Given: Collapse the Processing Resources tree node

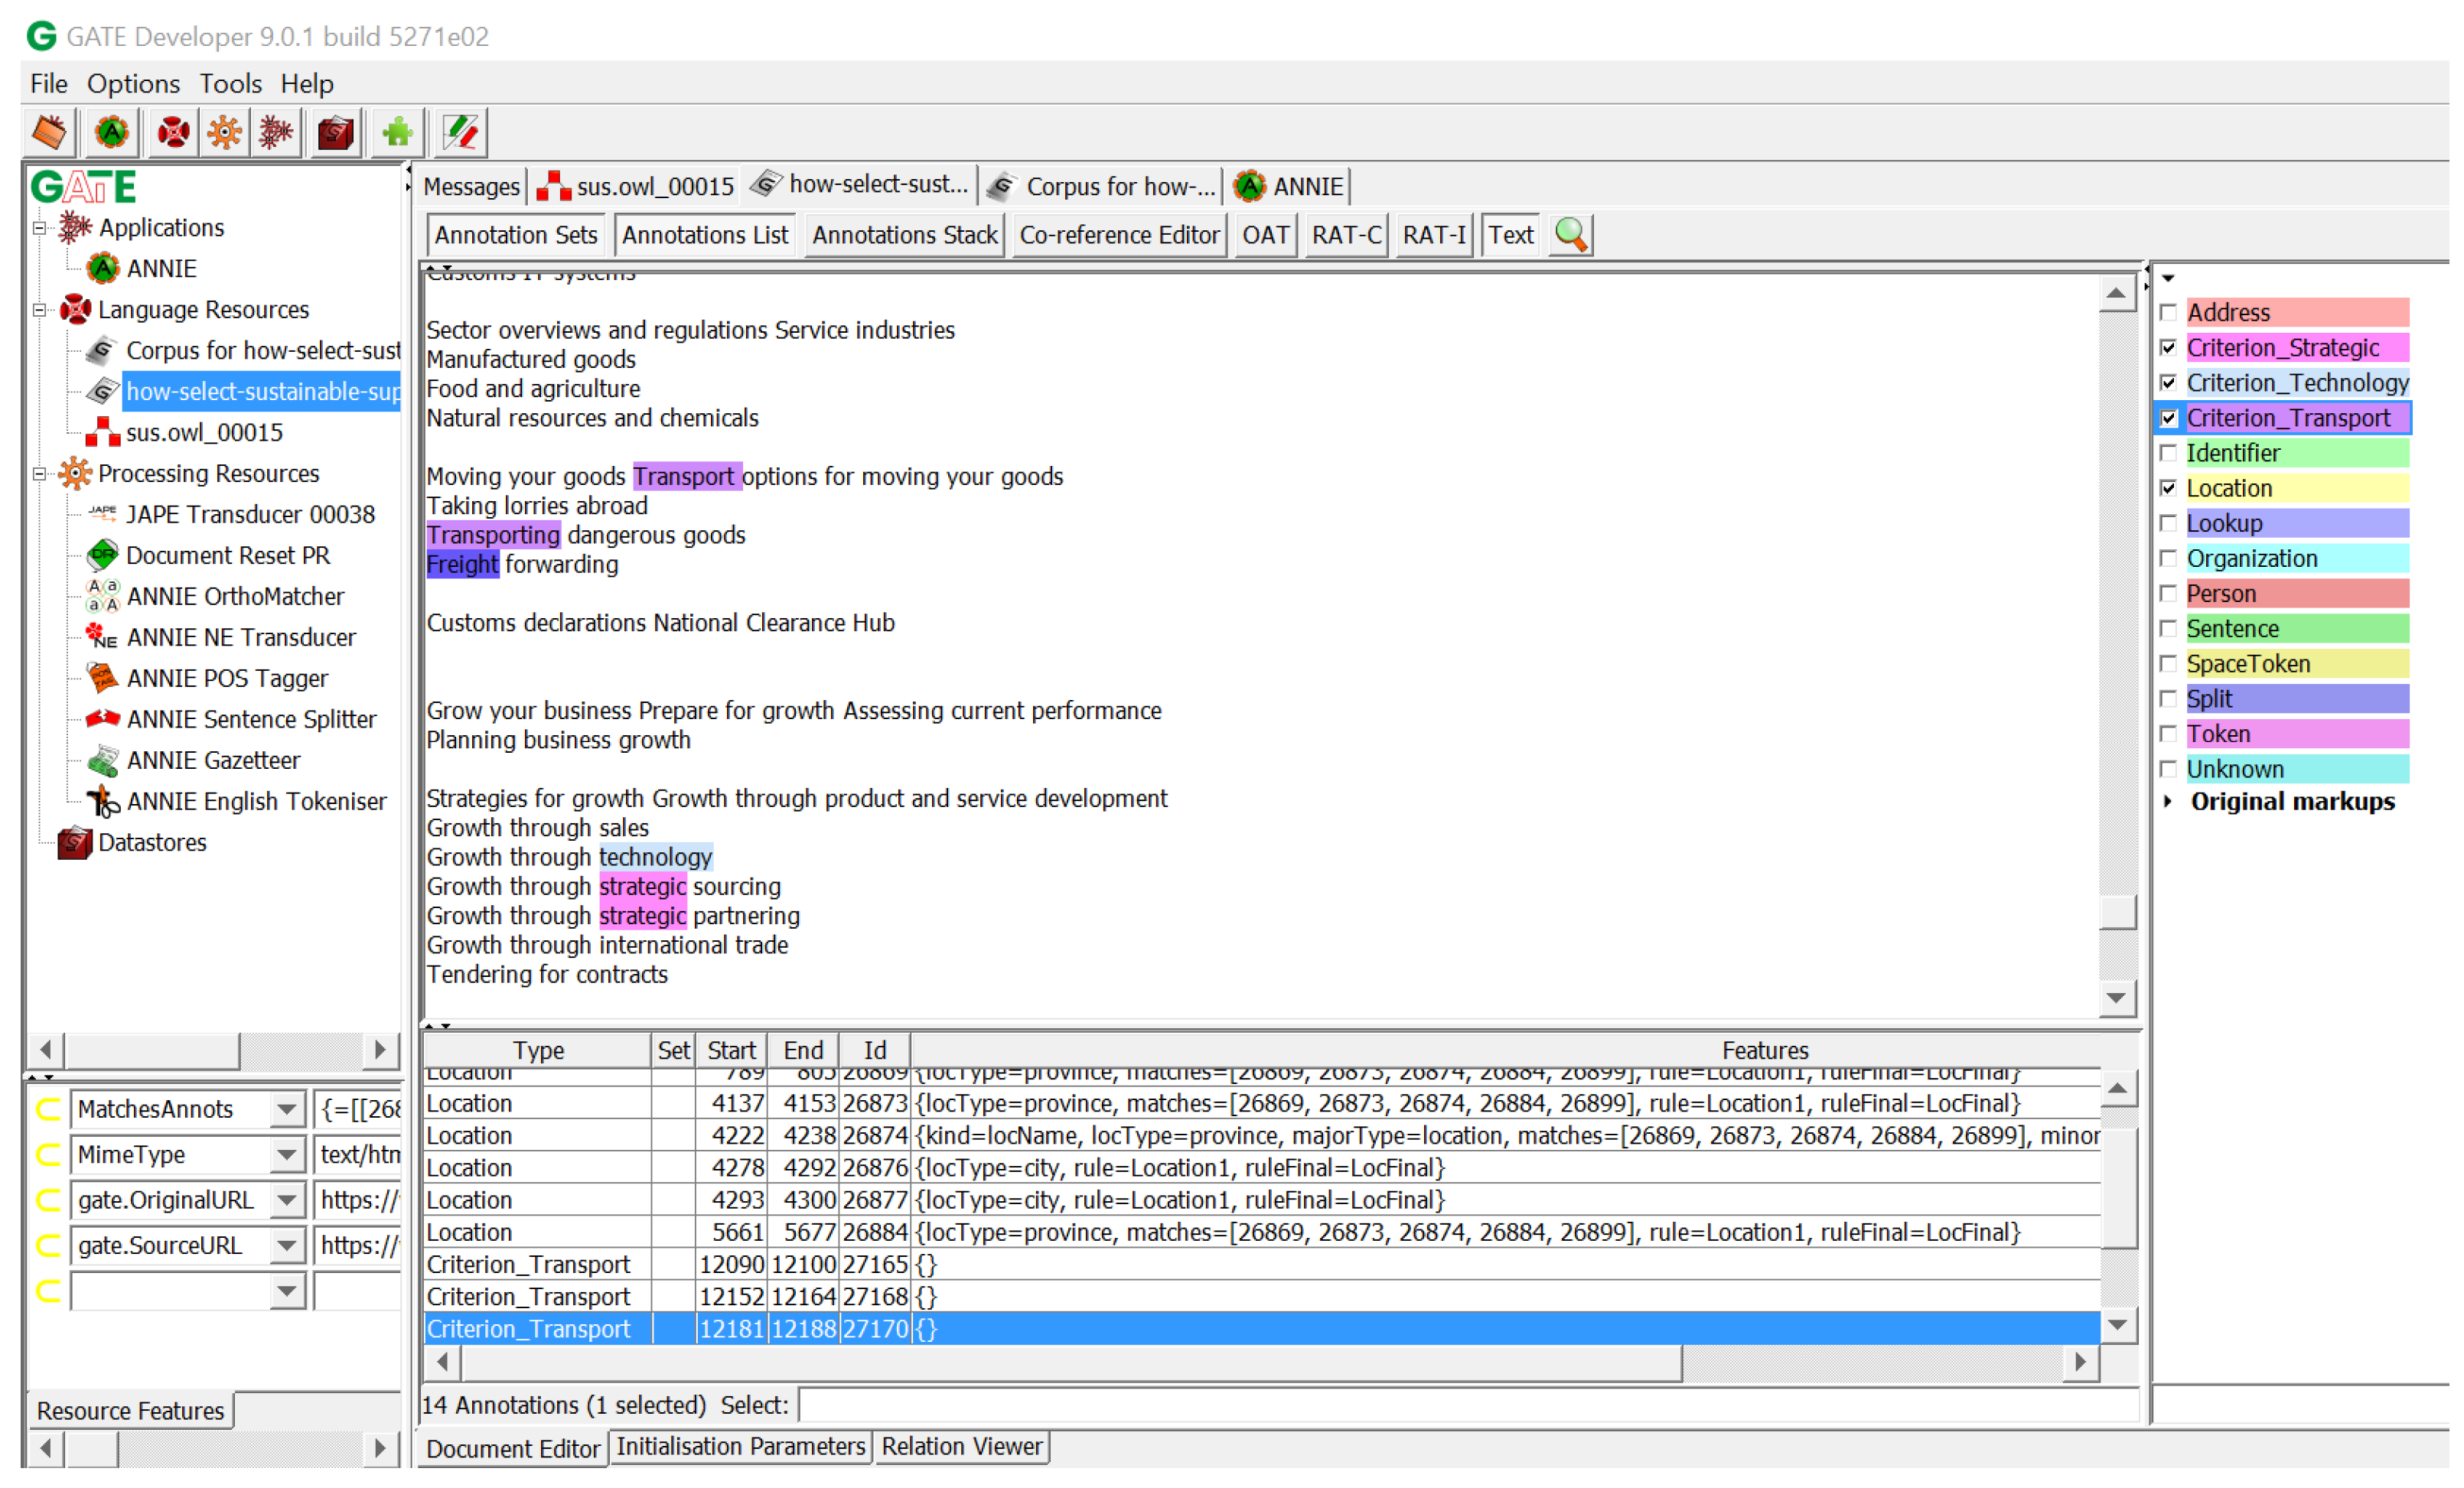Looking at the screenshot, I should coord(40,474).
